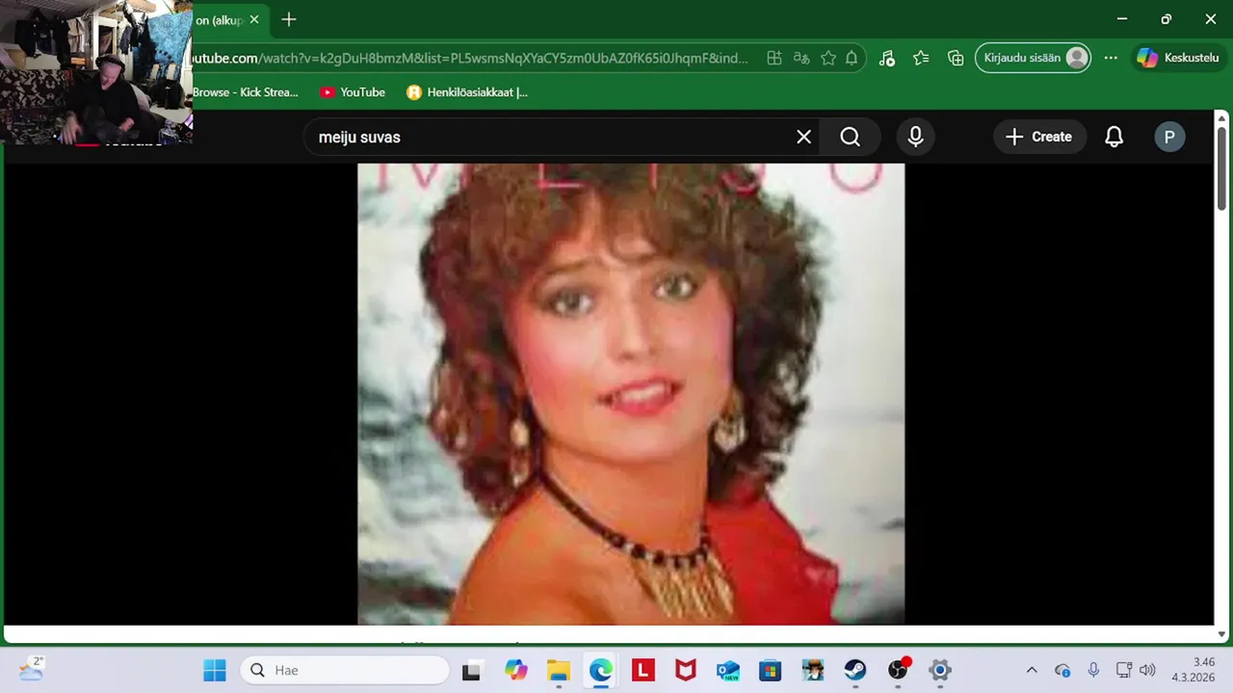Click the video album cover image
The height and width of the screenshot is (693, 1233).
[631, 394]
